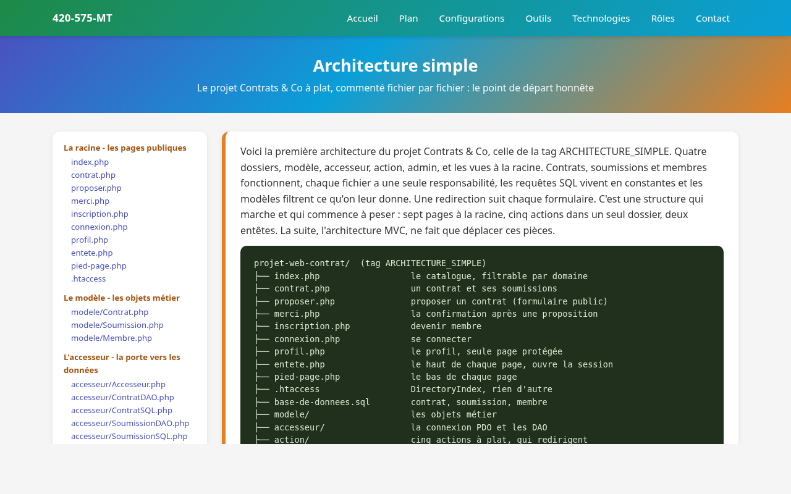Click the code comment 'DirectoryIndex, rien d'autre'
This screenshot has height=494, width=791.
coord(481,389)
